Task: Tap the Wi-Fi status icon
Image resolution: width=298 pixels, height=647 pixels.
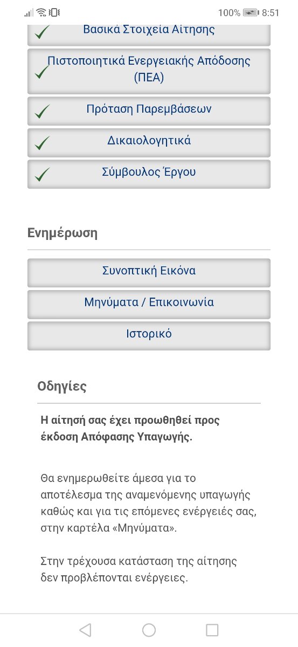Action: pos(41,12)
